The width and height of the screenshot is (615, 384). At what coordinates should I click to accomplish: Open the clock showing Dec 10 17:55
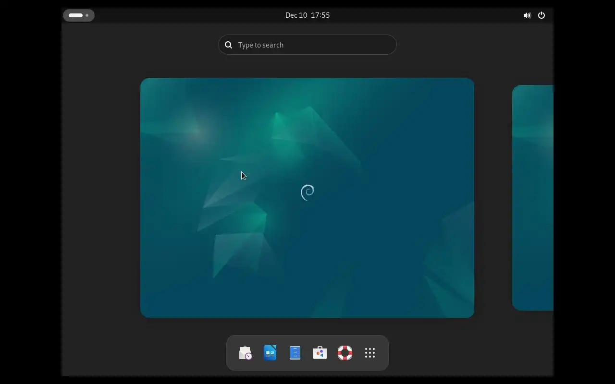pyautogui.click(x=307, y=15)
